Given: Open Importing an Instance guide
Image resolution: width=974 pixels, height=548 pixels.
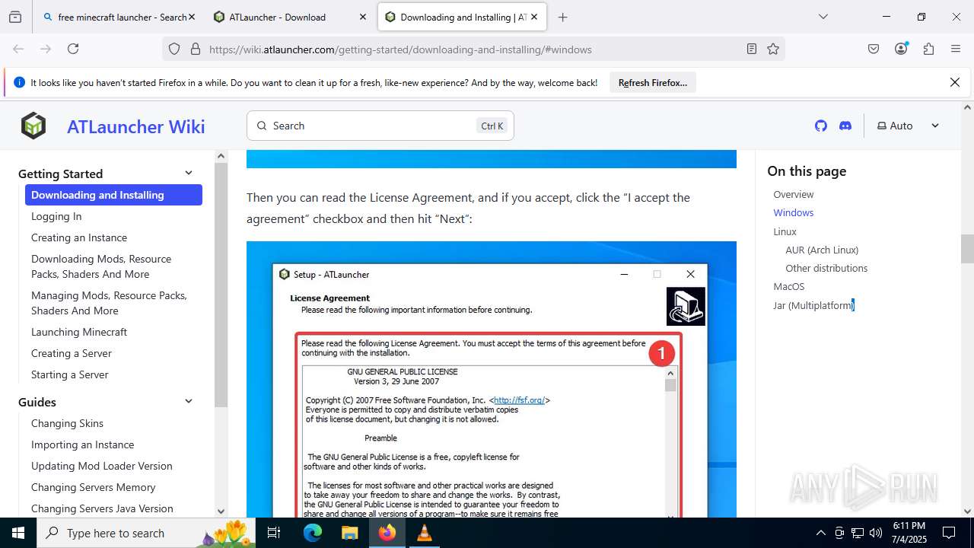Looking at the screenshot, I should (82, 444).
